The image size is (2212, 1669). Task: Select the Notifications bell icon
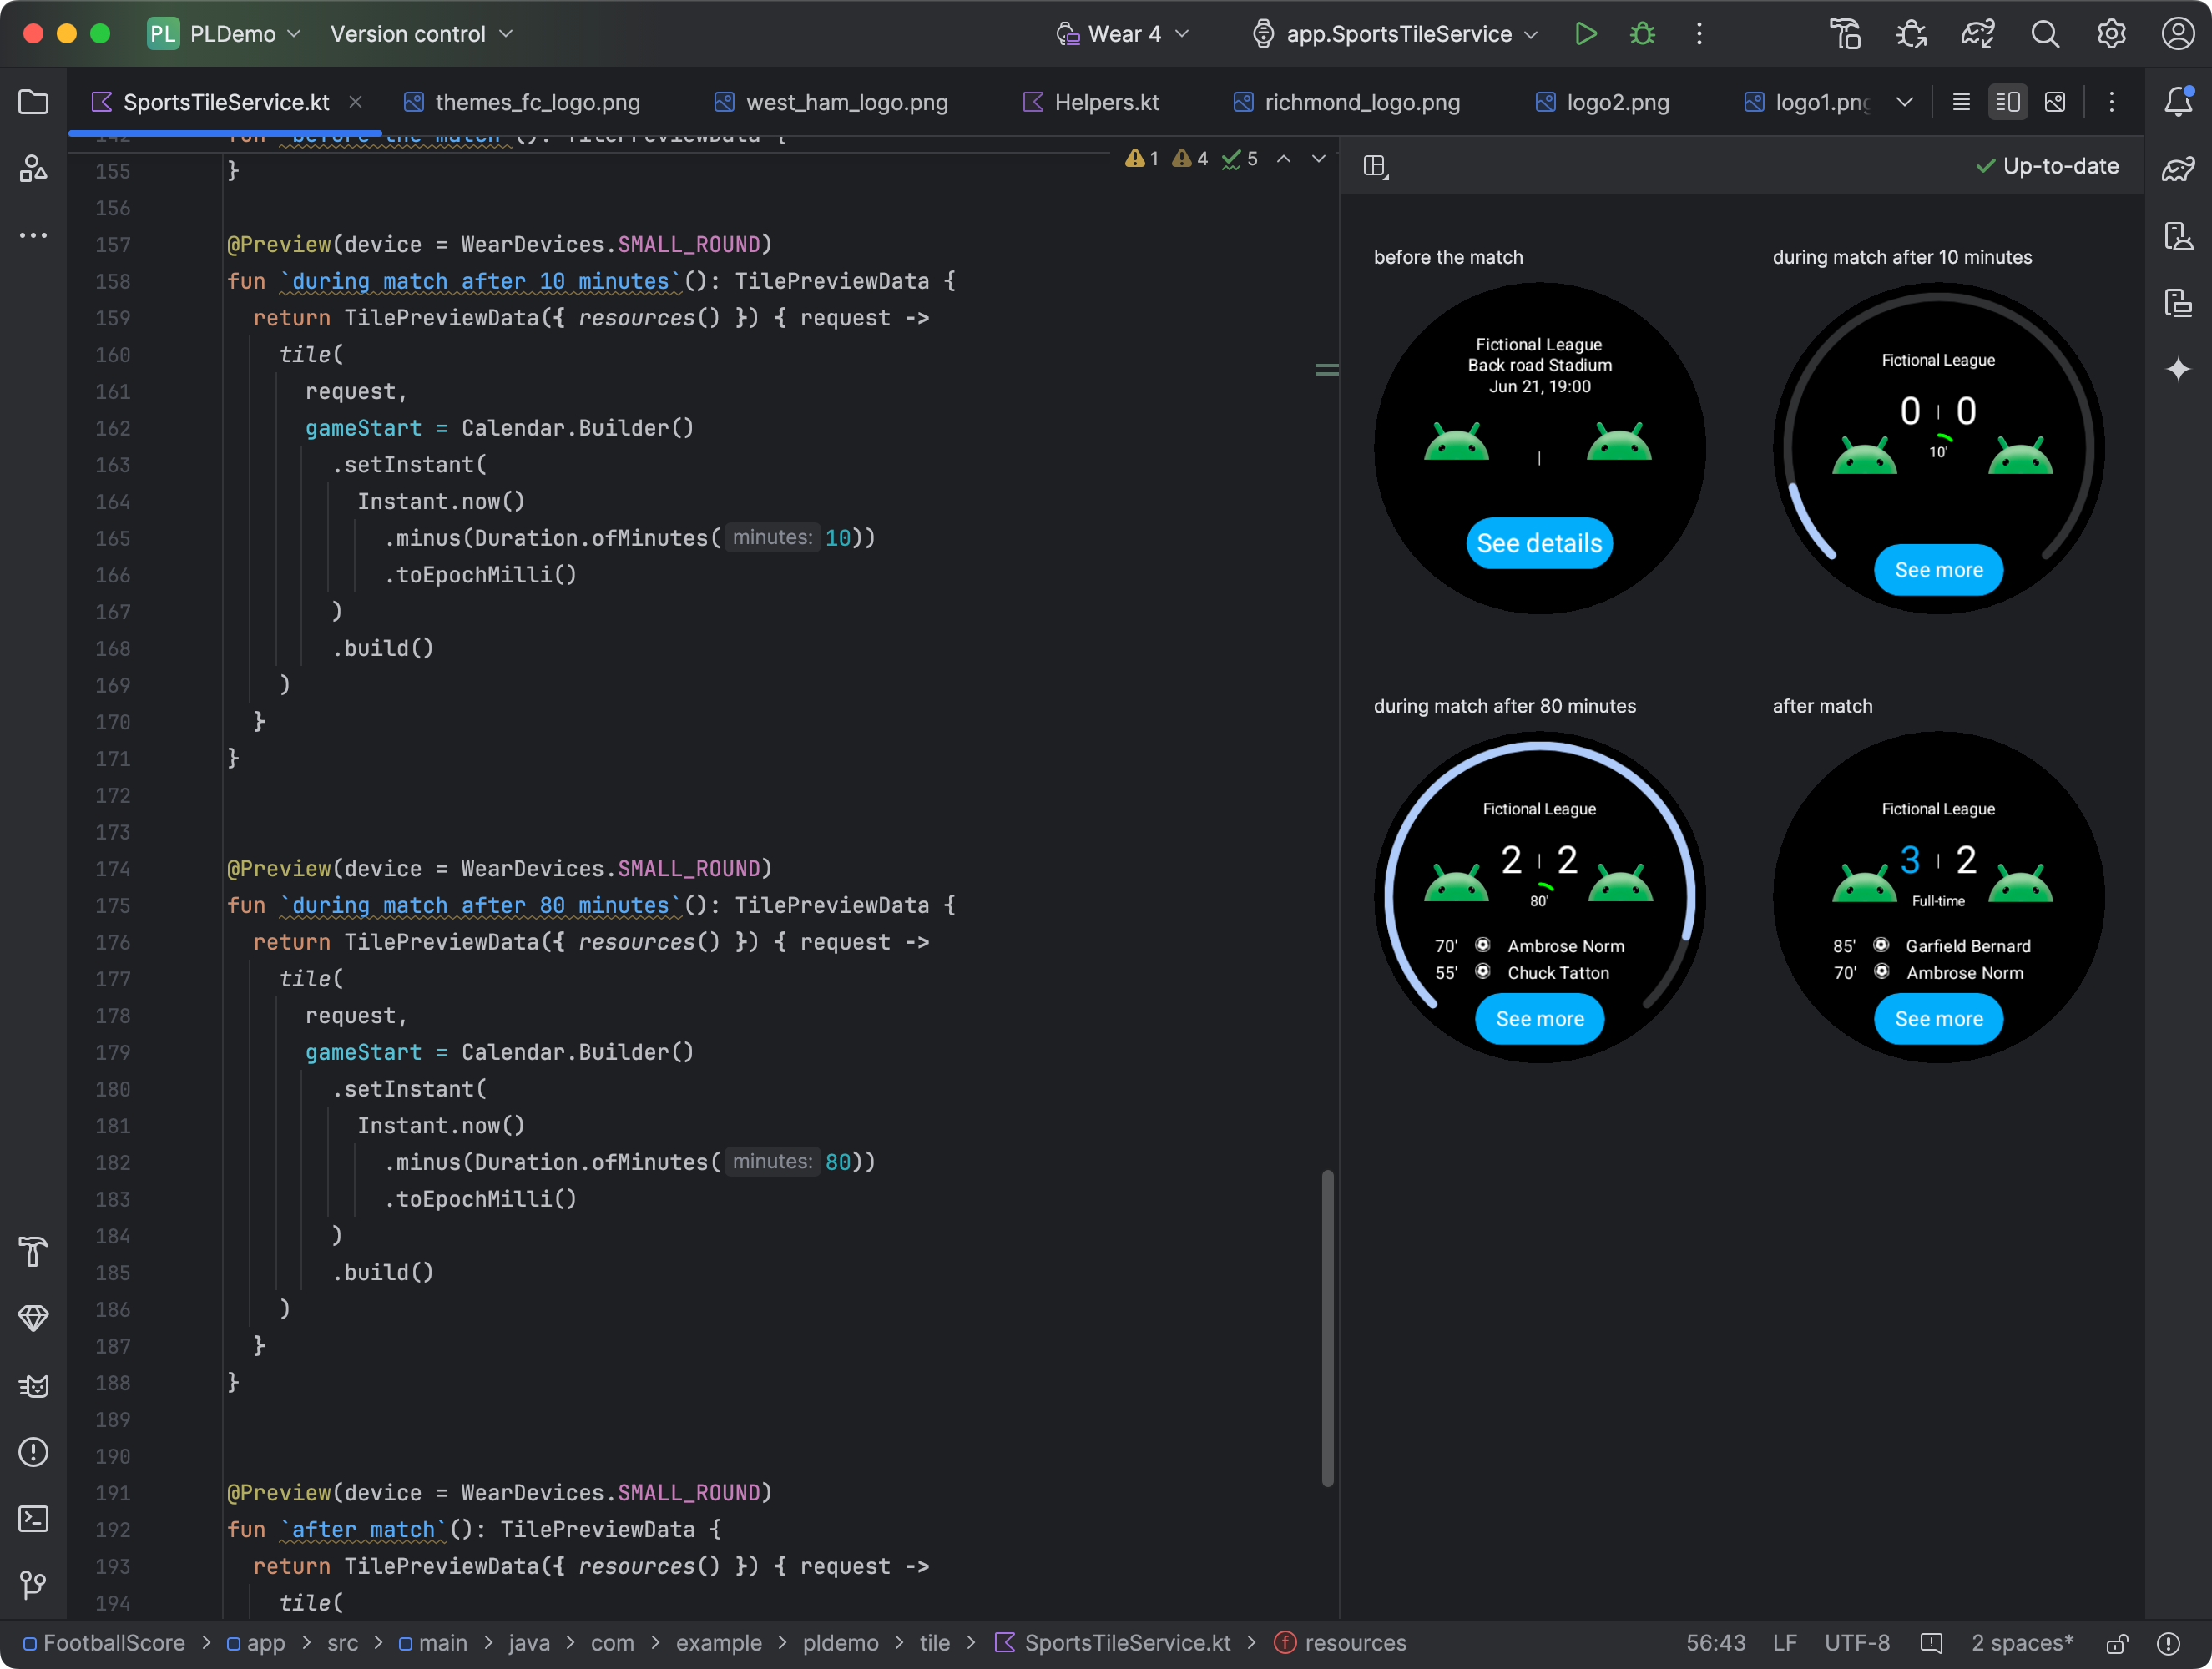pyautogui.click(x=2179, y=100)
